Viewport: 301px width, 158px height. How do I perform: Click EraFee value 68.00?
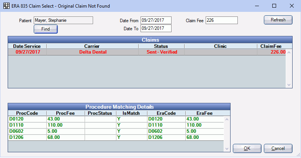204,137
